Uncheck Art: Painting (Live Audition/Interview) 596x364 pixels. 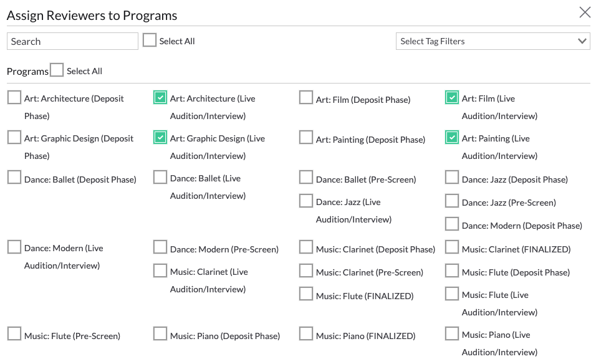(451, 137)
